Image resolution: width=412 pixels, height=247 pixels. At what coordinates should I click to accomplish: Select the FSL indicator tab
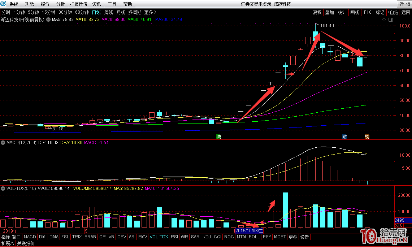[65, 237]
